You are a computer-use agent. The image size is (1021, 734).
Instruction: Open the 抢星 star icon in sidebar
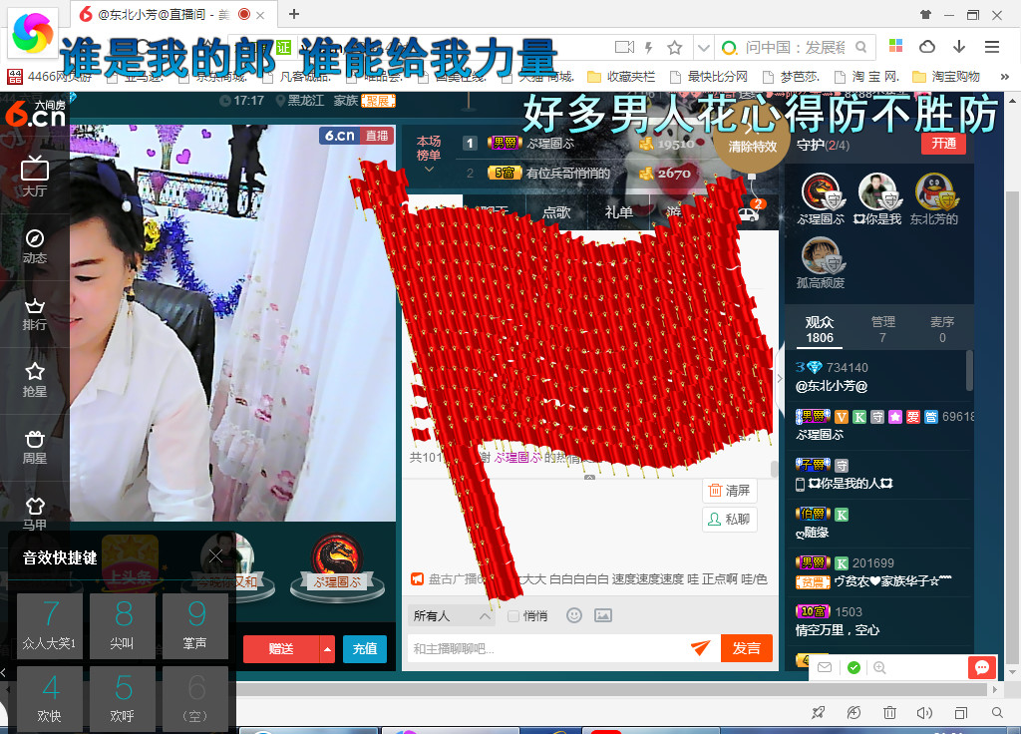click(35, 380)
